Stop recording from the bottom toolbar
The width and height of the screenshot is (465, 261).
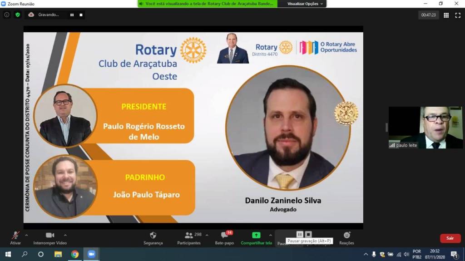pos(308,234)
